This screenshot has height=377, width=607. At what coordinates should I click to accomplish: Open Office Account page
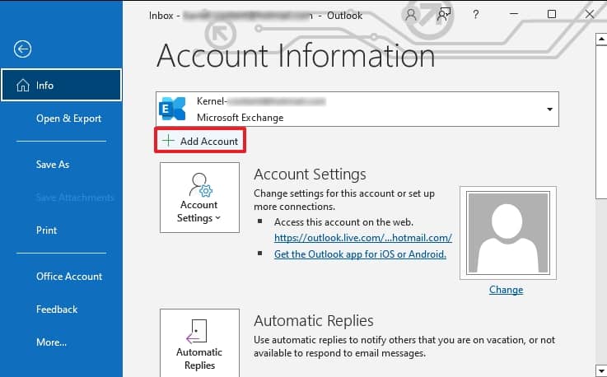pos(69,277)
